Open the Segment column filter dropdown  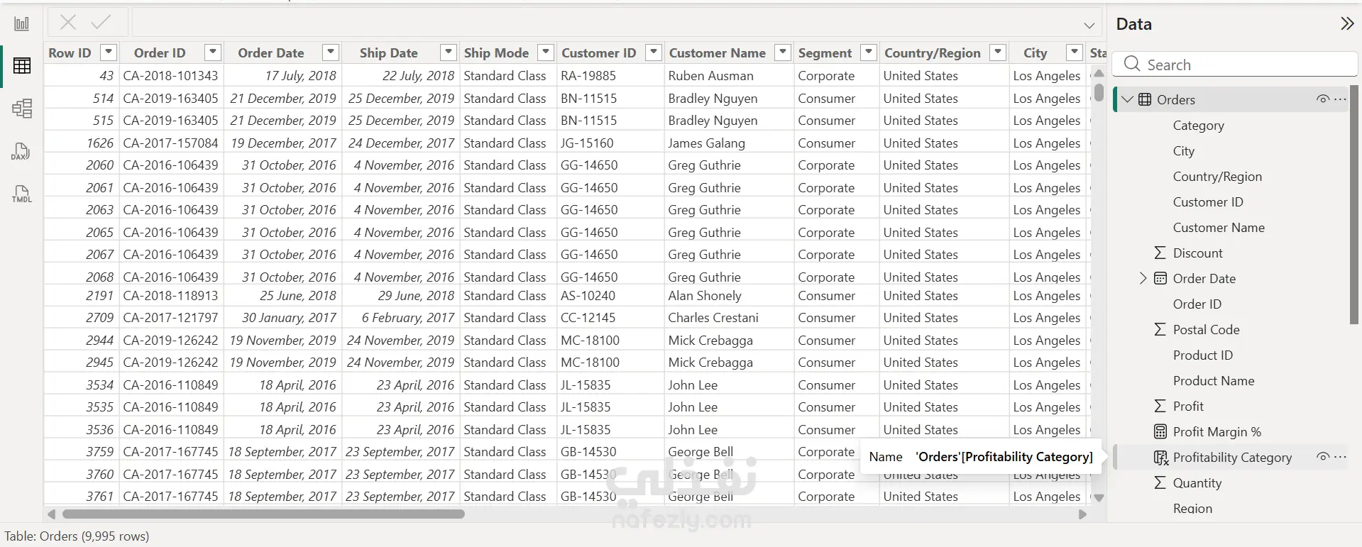coord(868,52)
